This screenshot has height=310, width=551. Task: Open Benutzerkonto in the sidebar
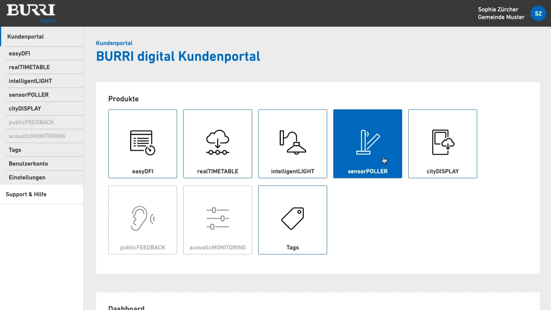coord(28,164)
